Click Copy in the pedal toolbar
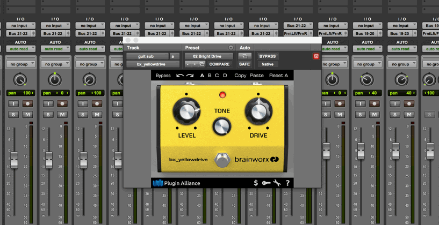The width and height of the screenshot is (439, 225). point(240,76)
